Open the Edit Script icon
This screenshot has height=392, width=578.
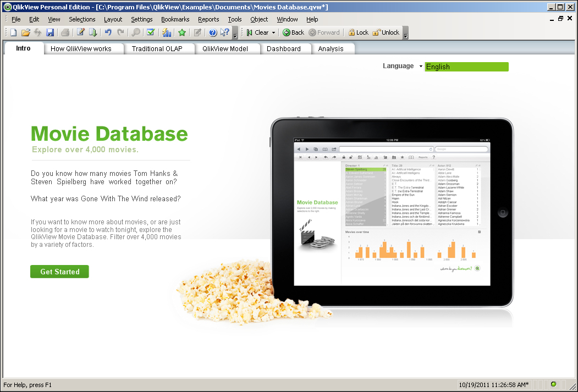(x=79, y=32)
